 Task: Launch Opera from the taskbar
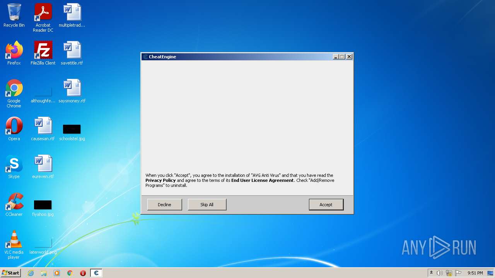83,273
